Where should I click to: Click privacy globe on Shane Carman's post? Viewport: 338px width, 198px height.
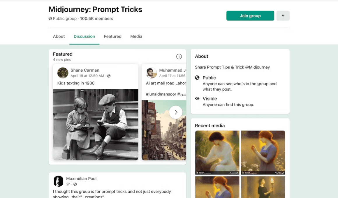tap(109, 76)
